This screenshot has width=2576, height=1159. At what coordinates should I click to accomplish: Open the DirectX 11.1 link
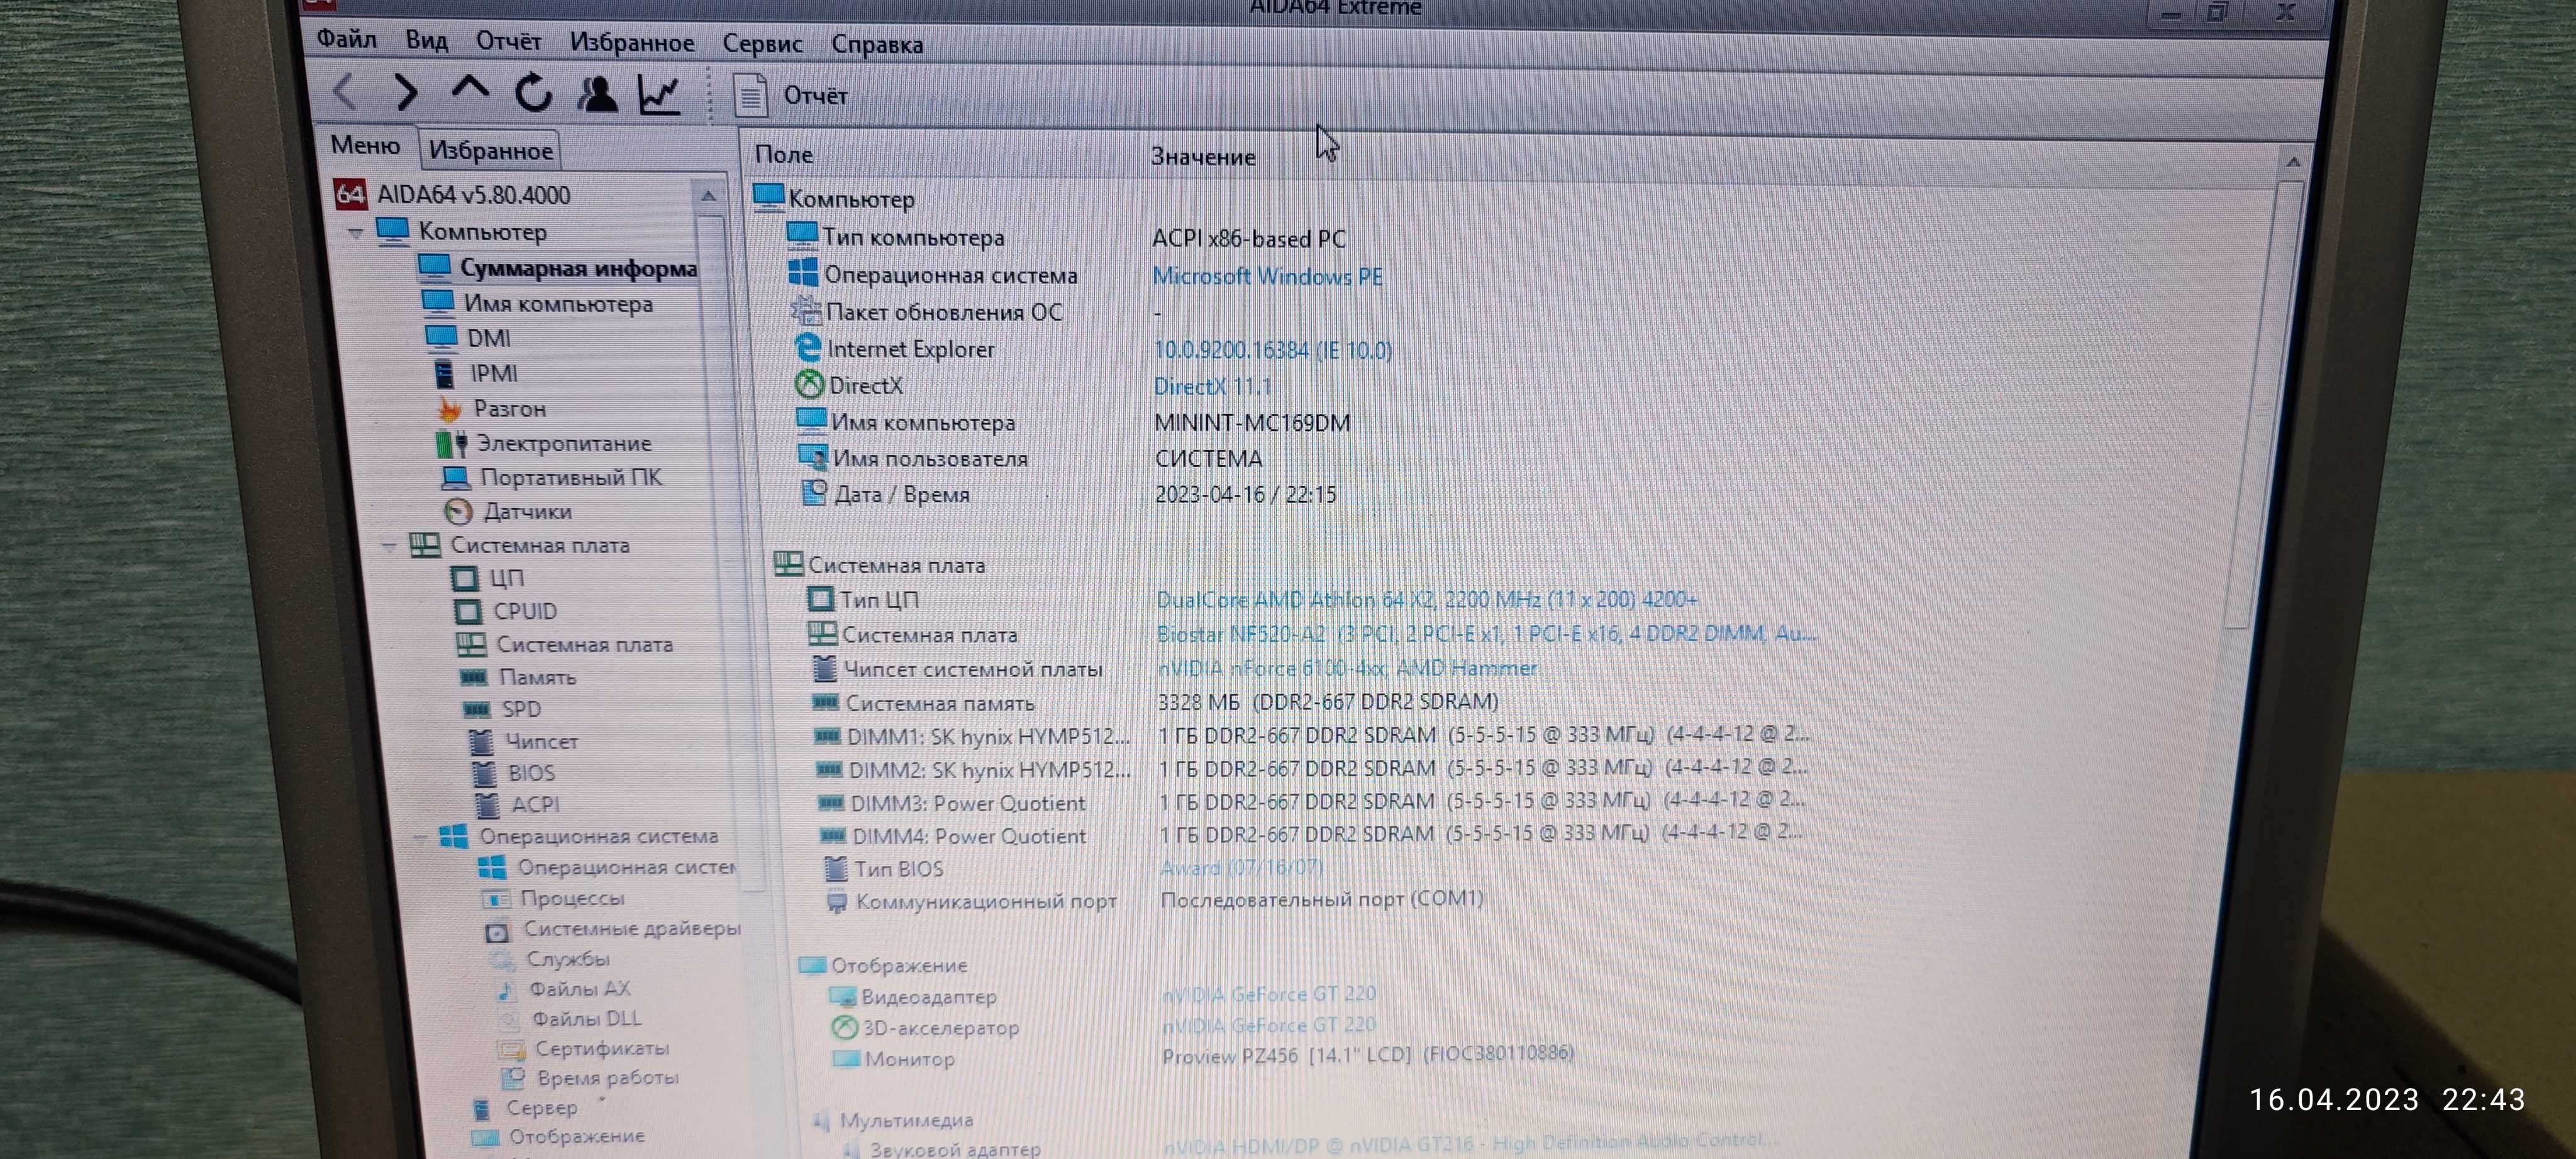(x=1212, y=387)
